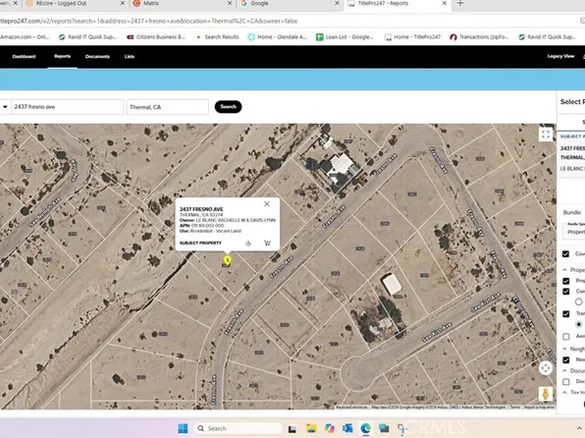585x438 pixels.
Task: Open the Loan List - Google bookmark
Action: [344, 37]
